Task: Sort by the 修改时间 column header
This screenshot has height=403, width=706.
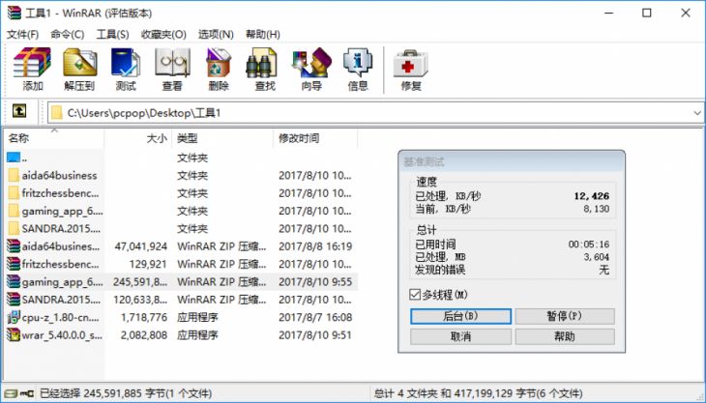Action: click(315, 138)
